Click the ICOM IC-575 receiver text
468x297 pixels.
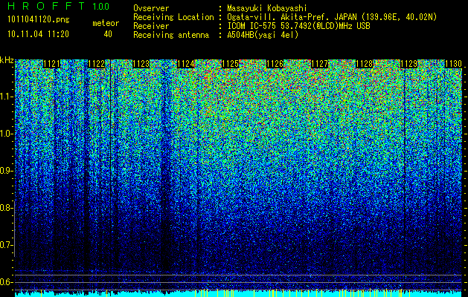point(298,26)
